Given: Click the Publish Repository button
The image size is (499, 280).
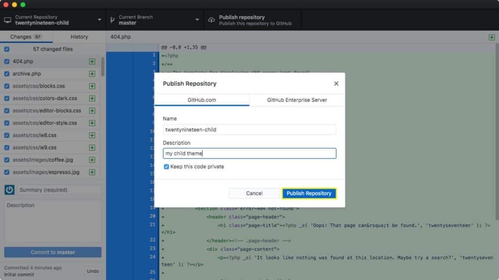Looking at the screenshot, I should click(x=308, y=193).
